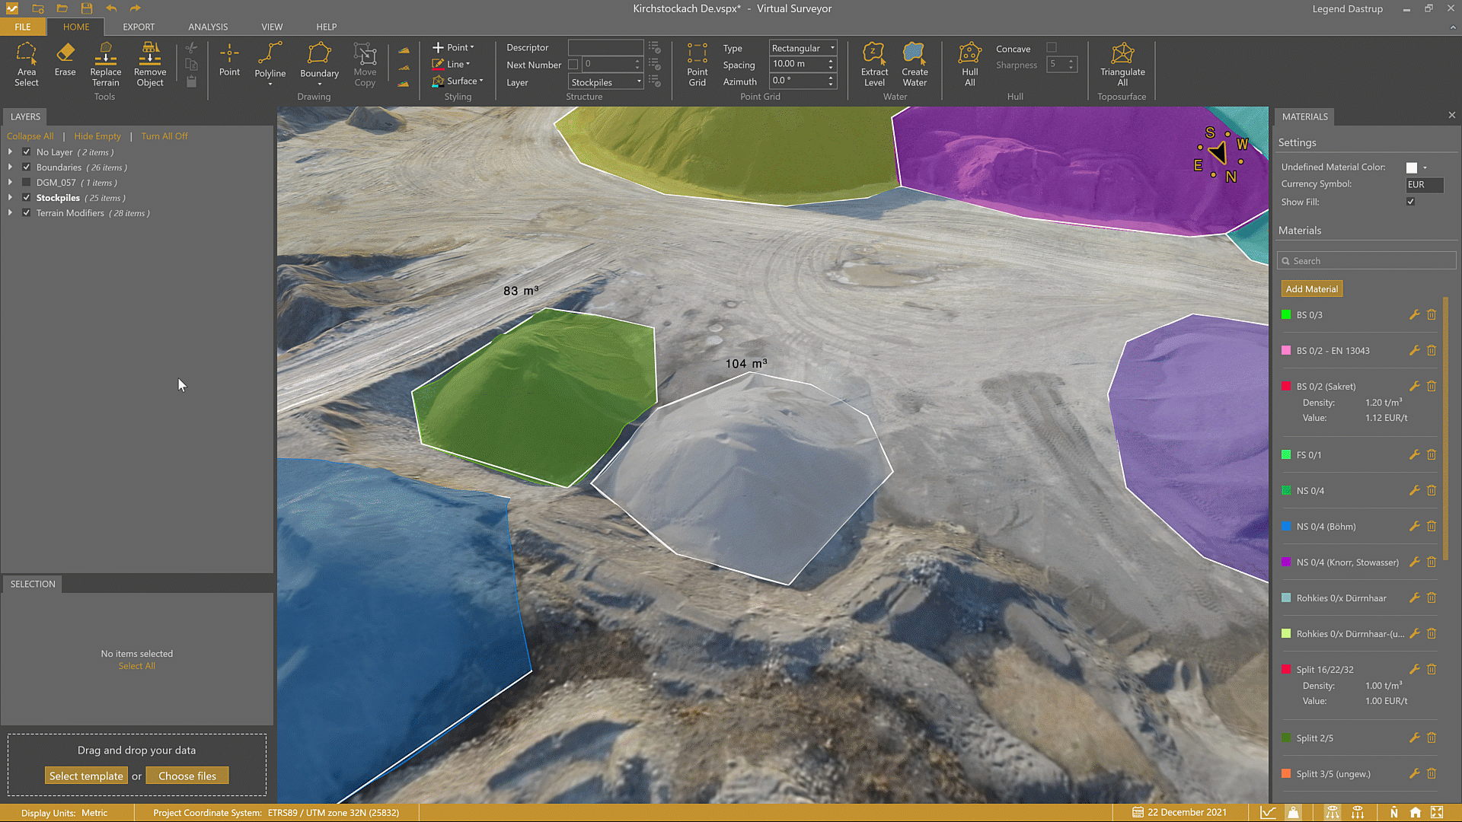Viewport: 1462px width, 822px height.
Task: Activate the Erase tool
Action: pos(65,60)
